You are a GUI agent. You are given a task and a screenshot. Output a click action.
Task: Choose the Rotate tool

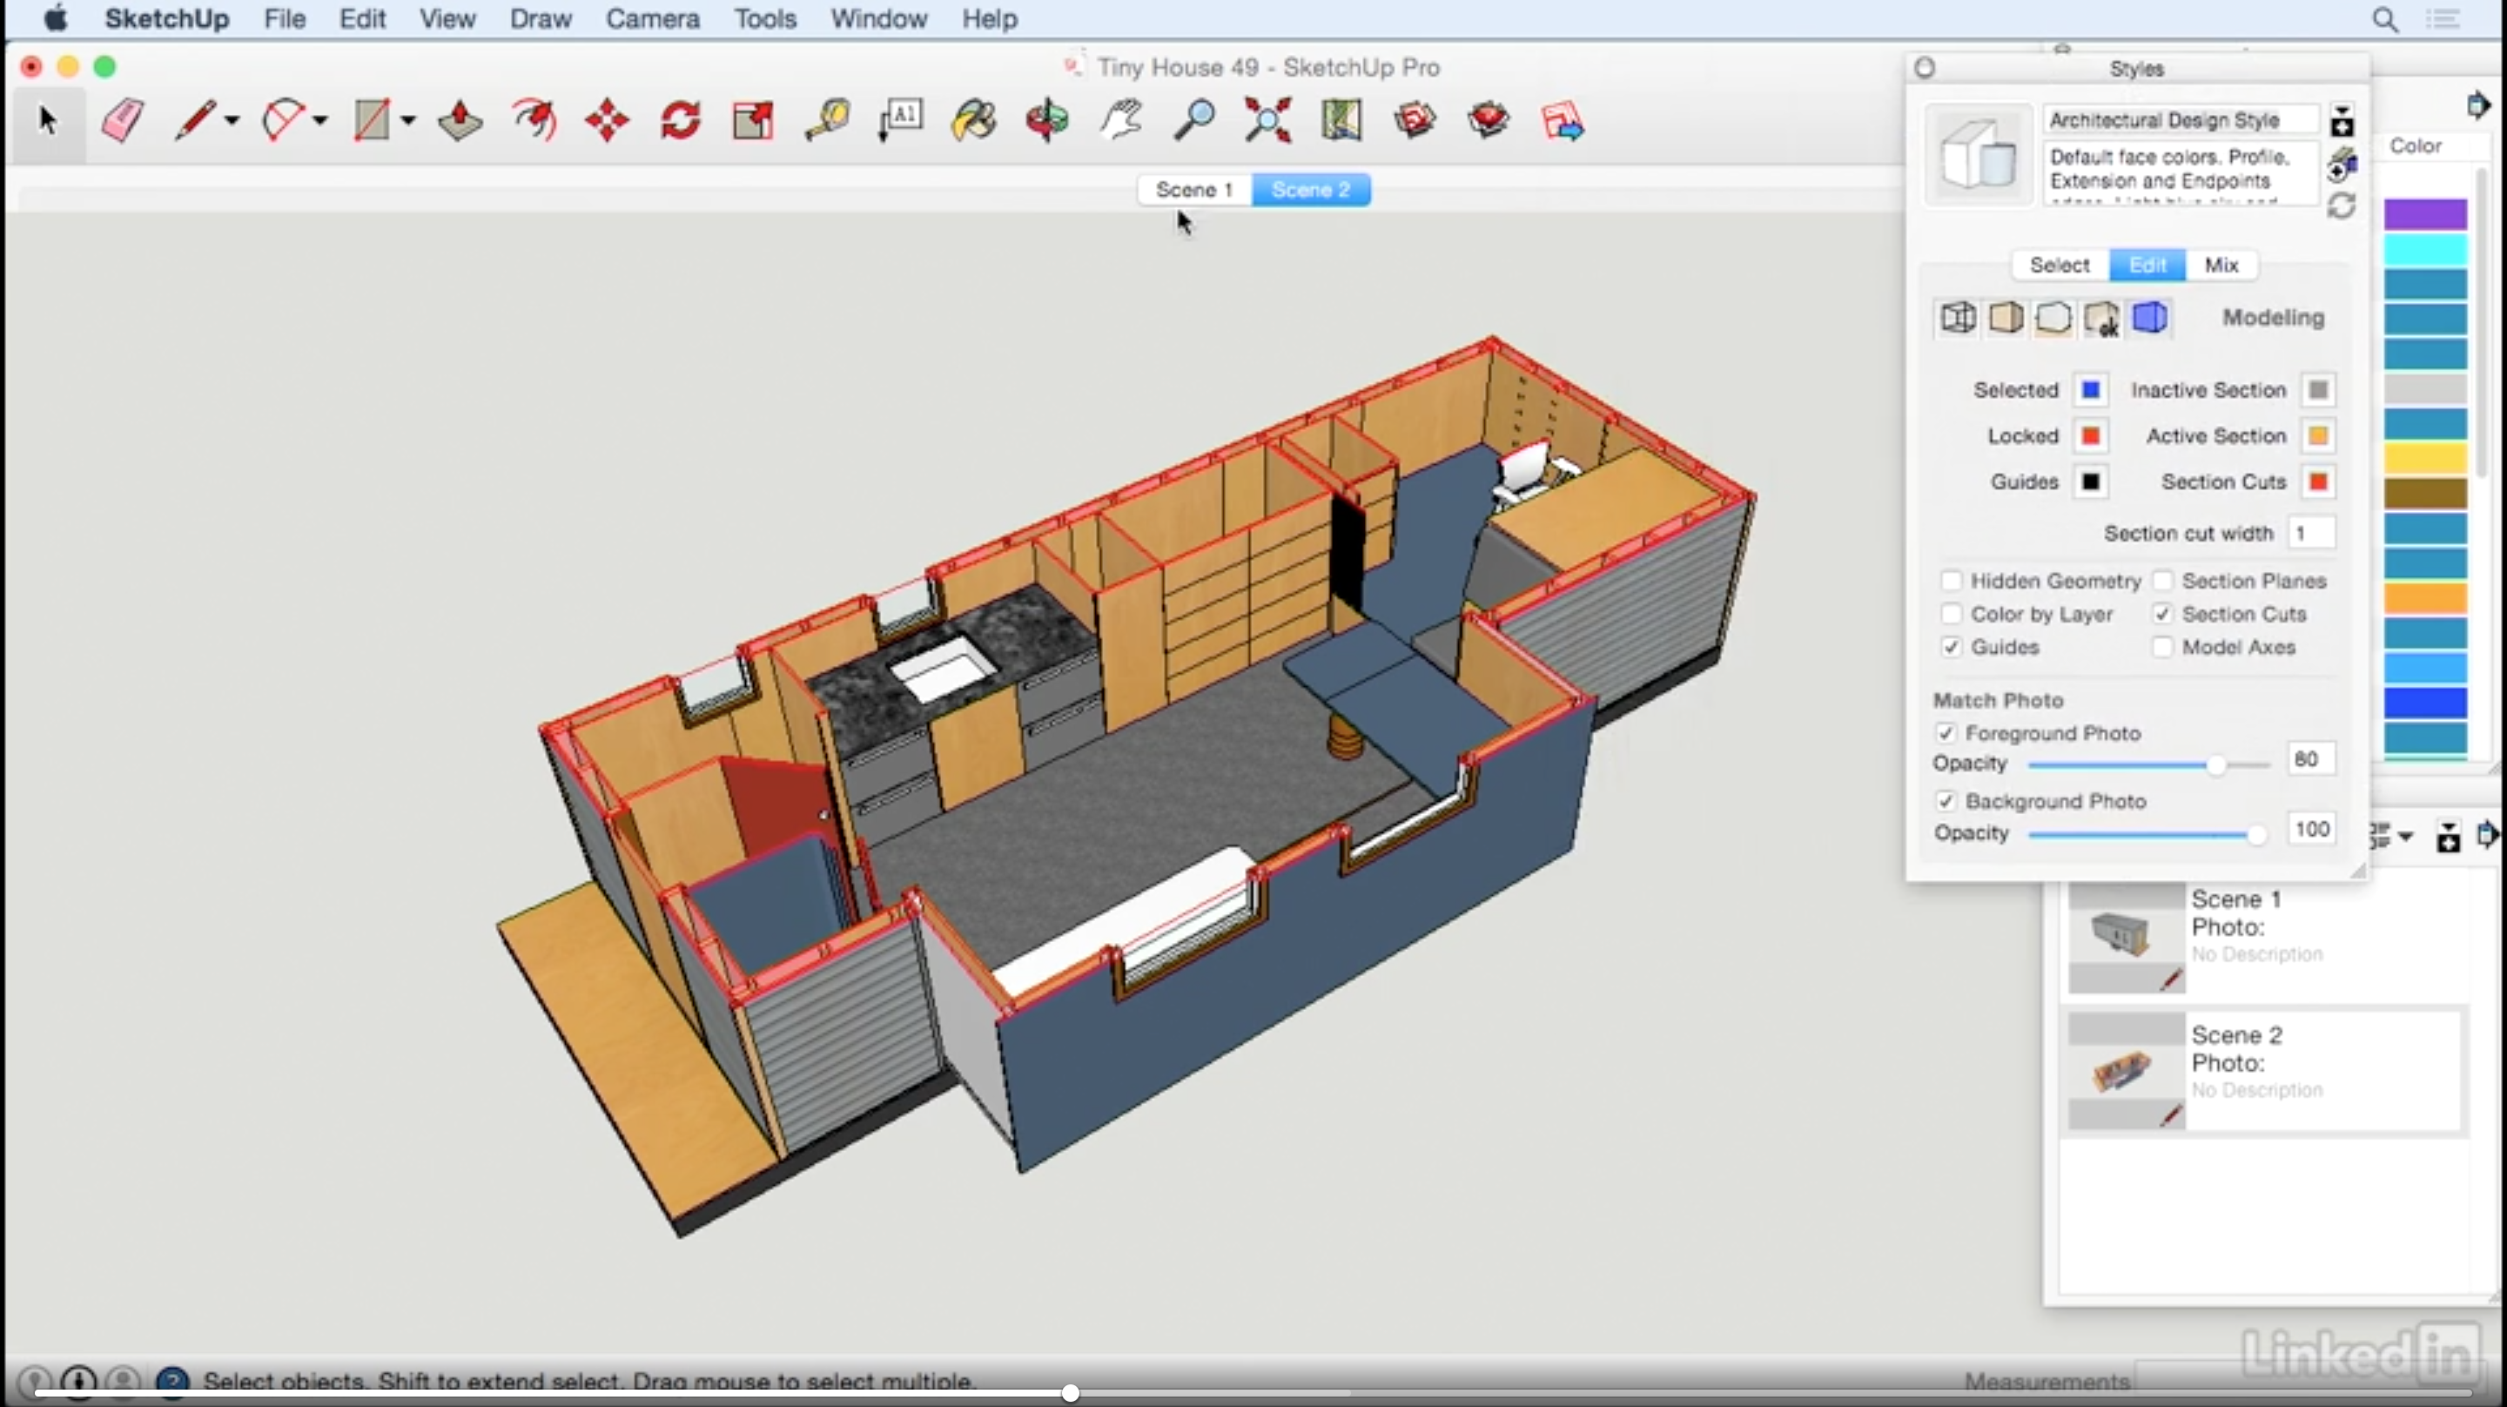coord(680,121)
